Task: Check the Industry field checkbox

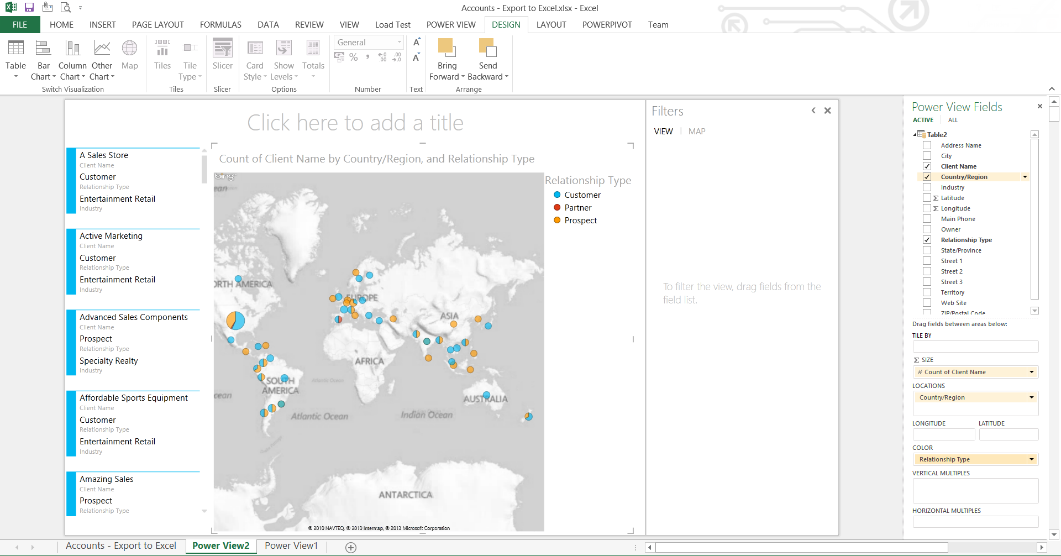Action: click(927, 187)
